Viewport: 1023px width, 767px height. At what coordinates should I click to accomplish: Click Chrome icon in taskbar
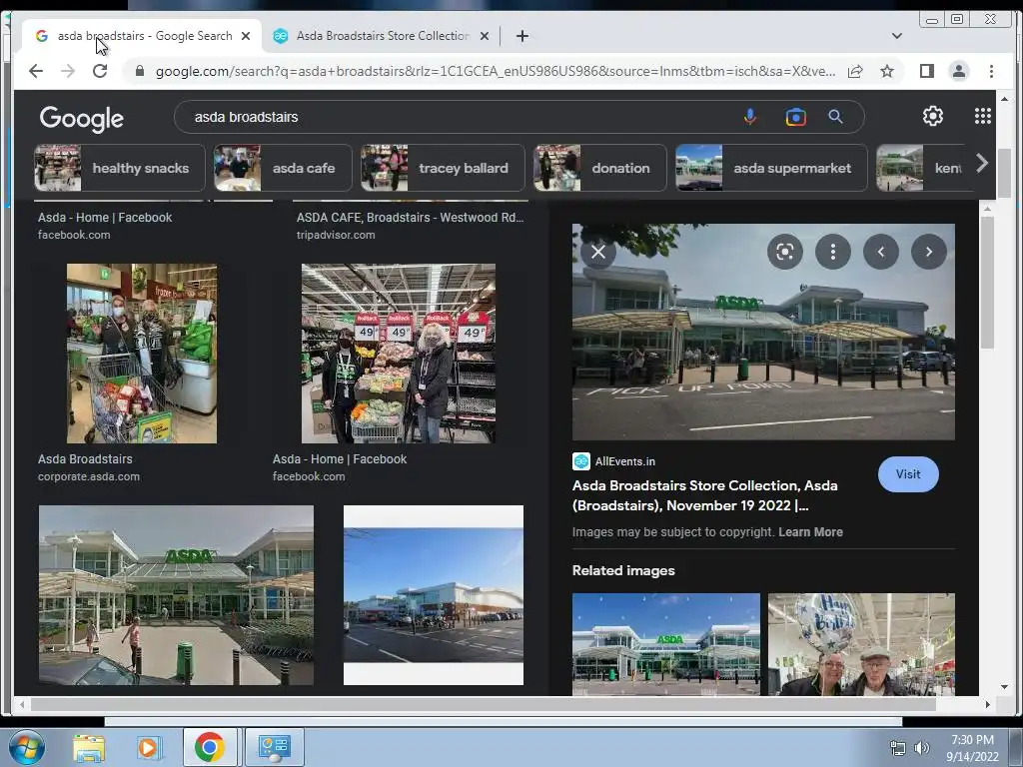[x=210, y=747]
